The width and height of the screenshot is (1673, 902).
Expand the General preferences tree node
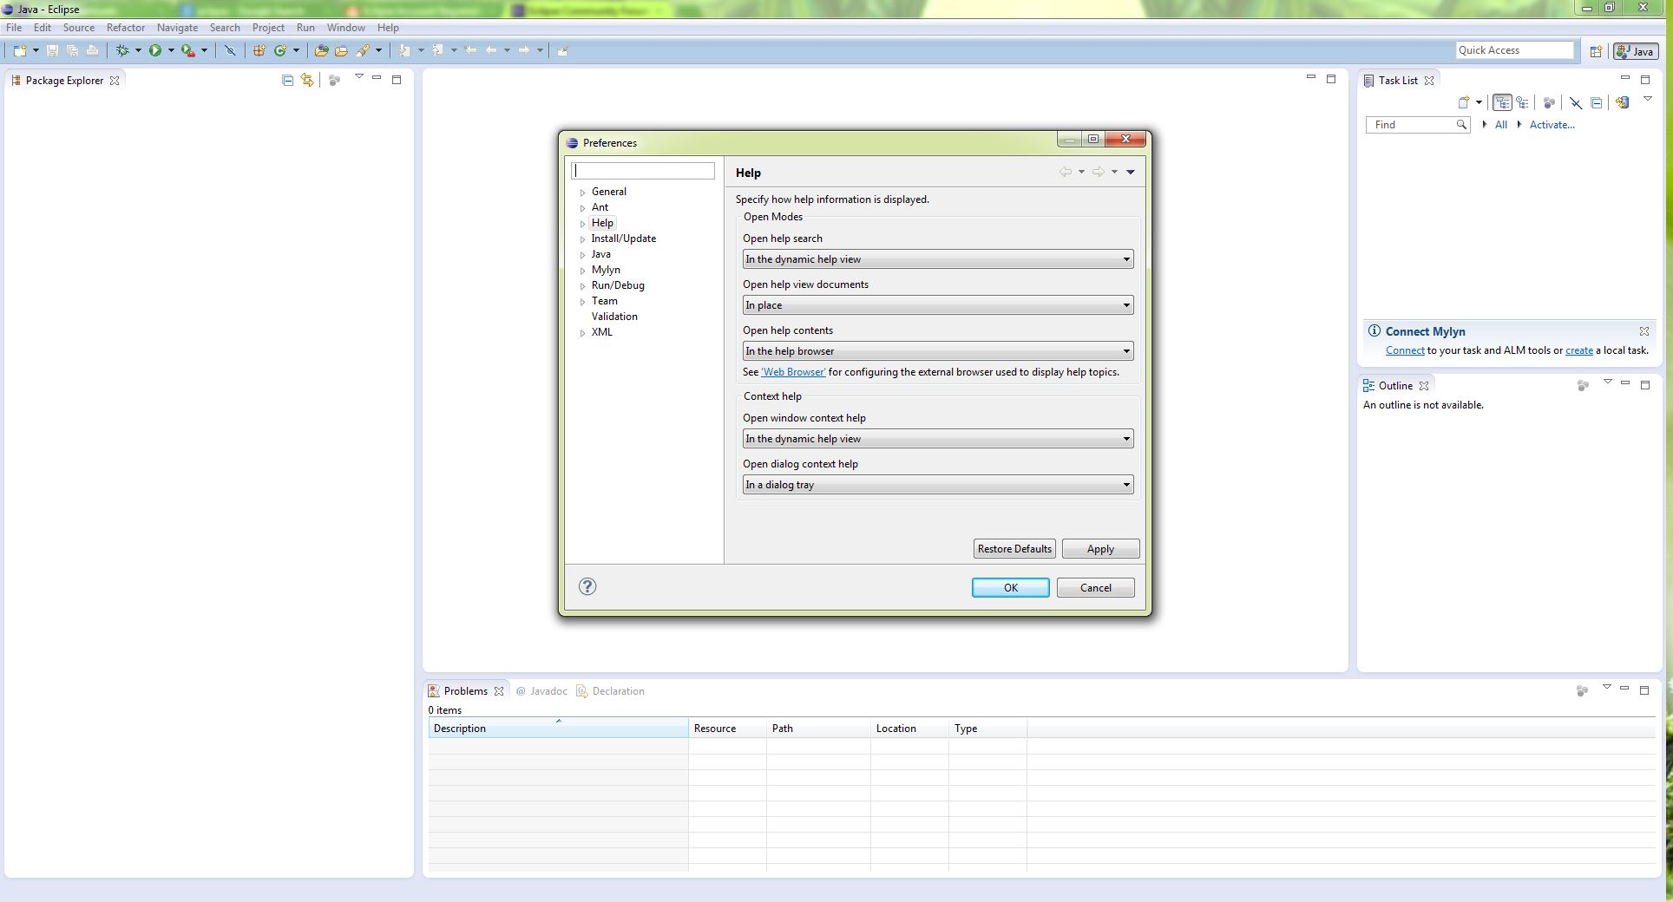pos(582,193)
